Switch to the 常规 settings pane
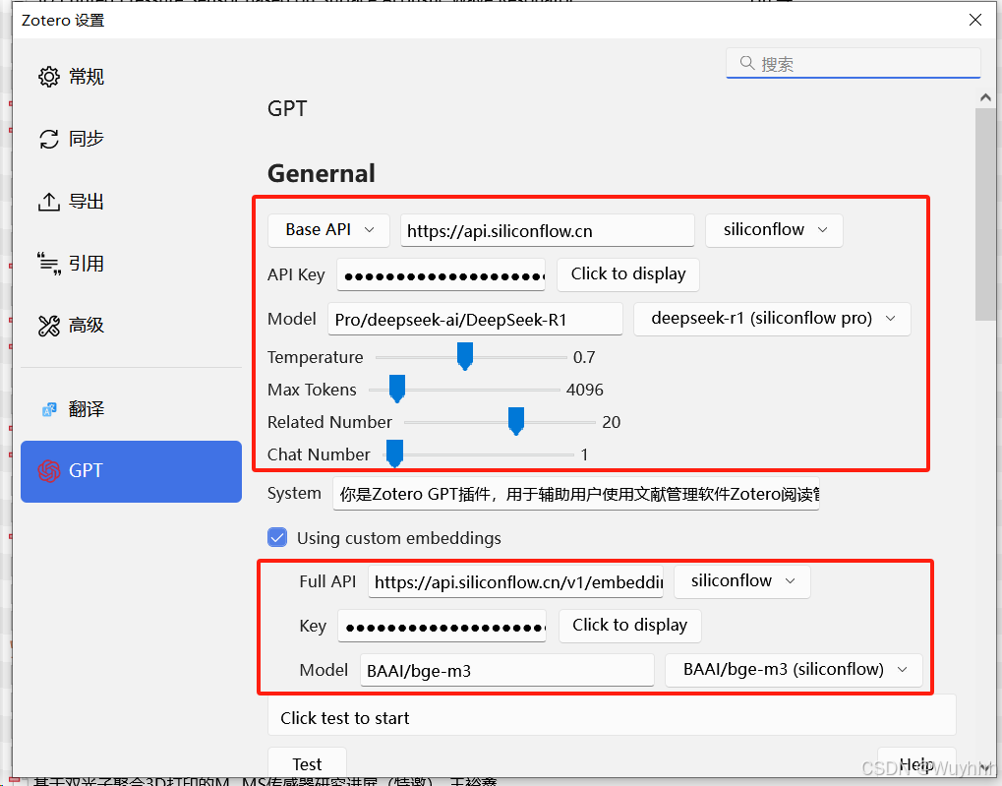This screenshot has height=786, width=1002. click(131, 77)
